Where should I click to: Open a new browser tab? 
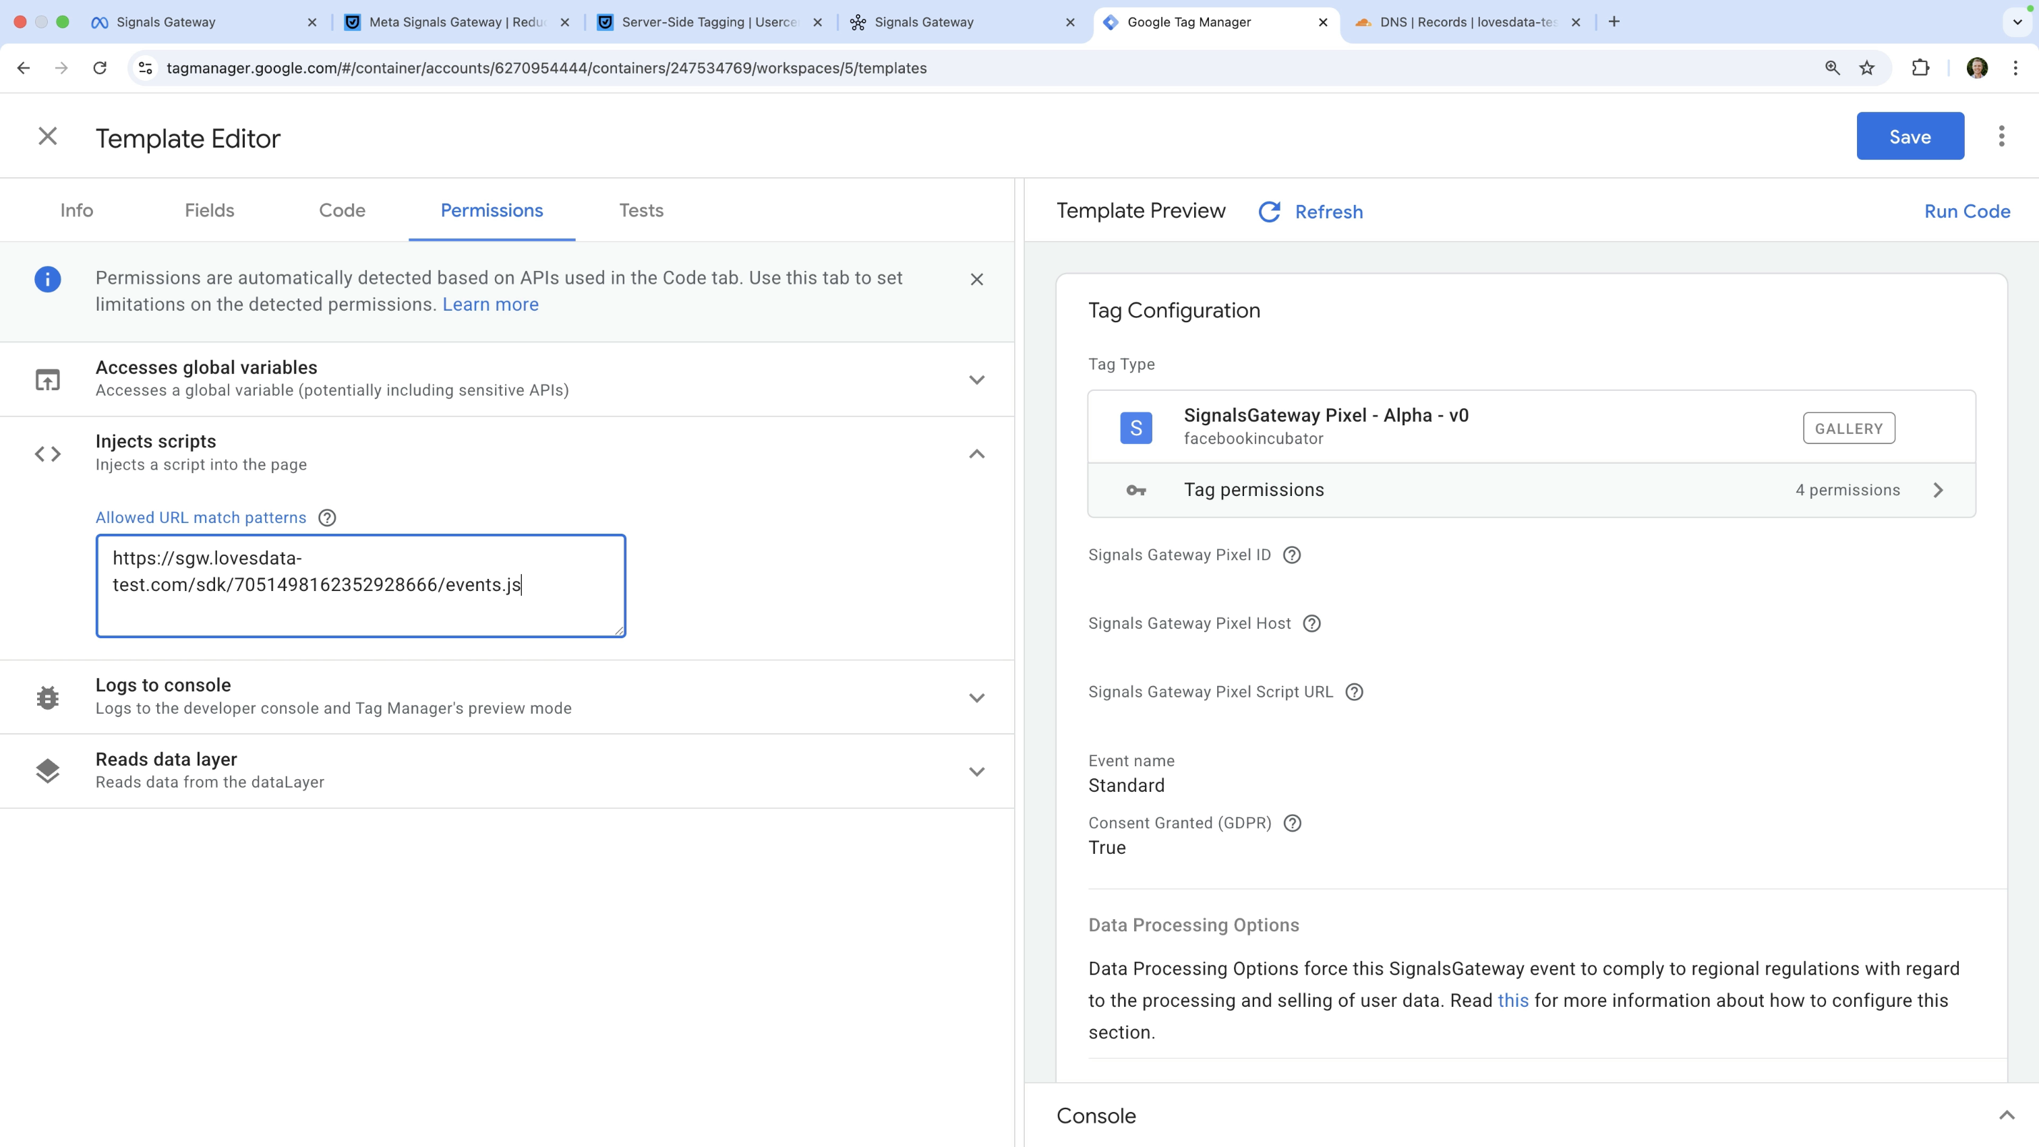pyautogui.click(x=1614, y=22)
